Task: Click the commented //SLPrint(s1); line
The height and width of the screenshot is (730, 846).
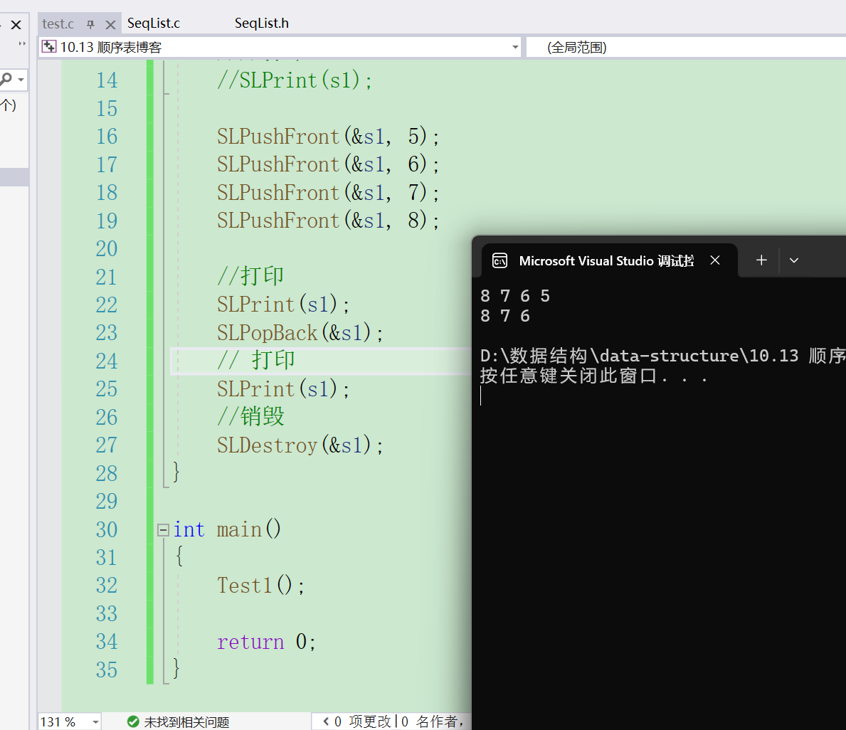Action: [x=294, y=80]
